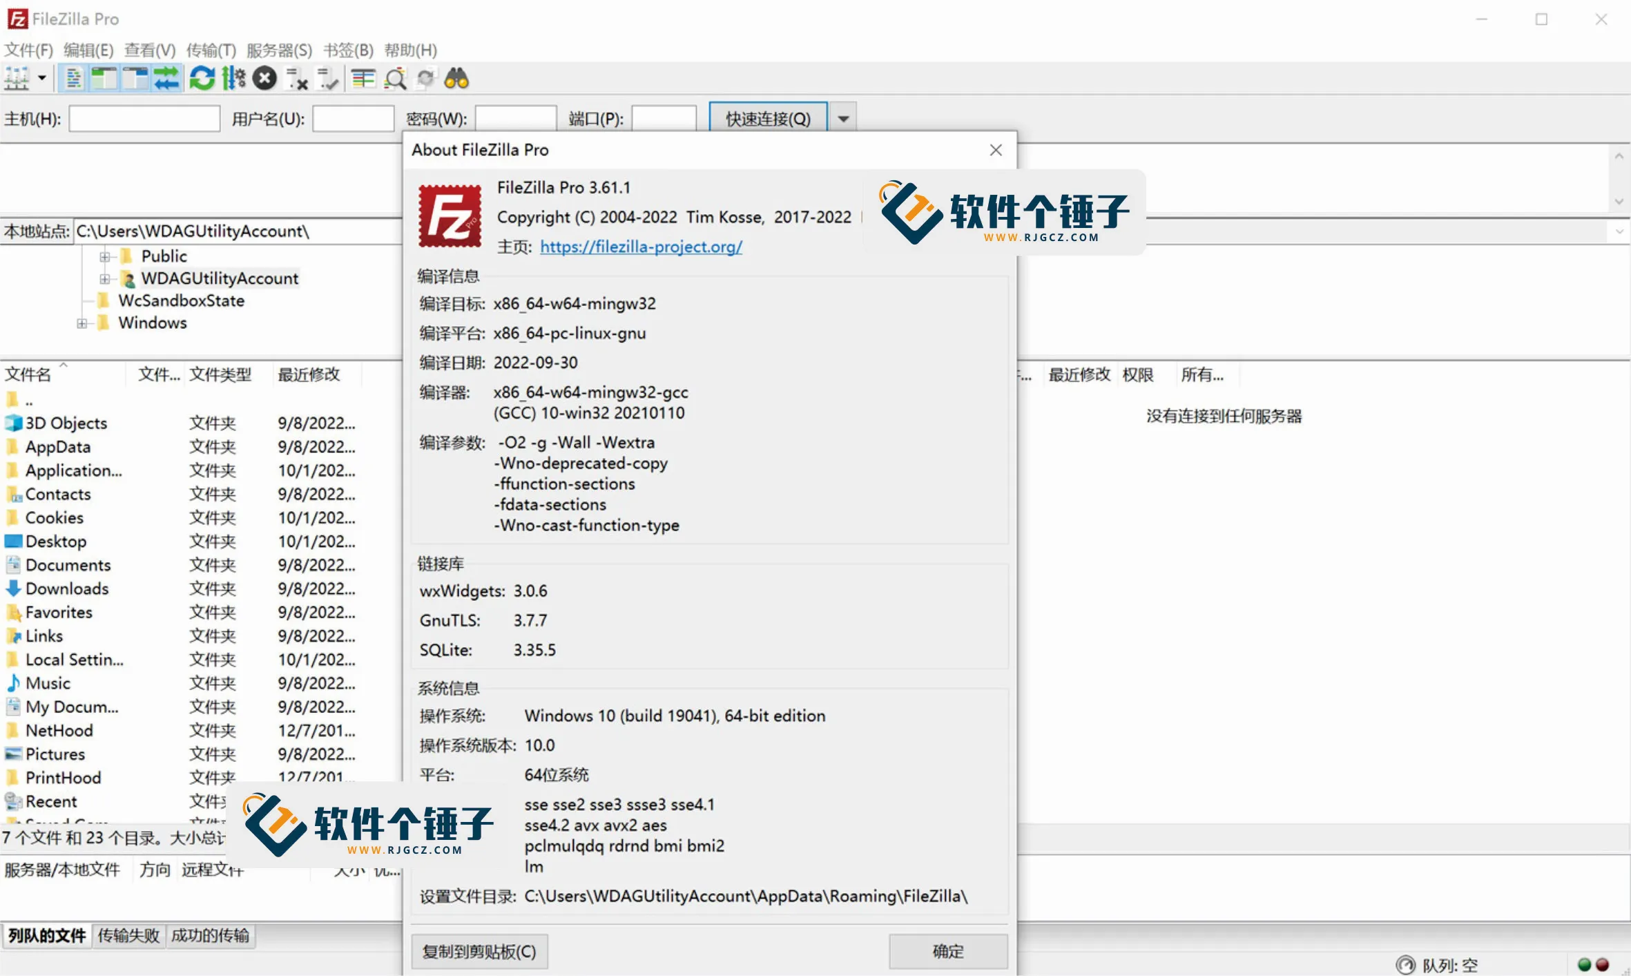The image size is (1631, 976).
Task: Select the Pictures folder icon
Action: [13, 754]
